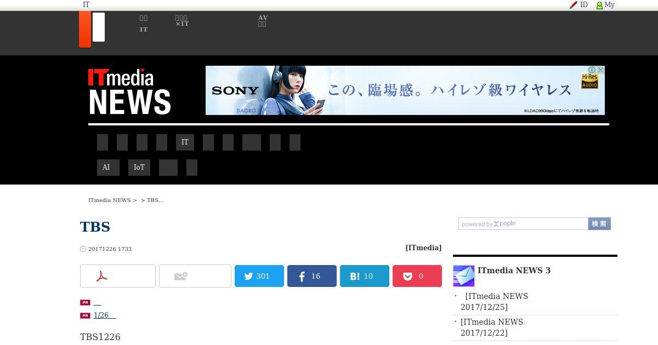Image resolution: width=658 pixels, height=345 pixels.
Task: Click the clock icon beside article date
Action: click(x=83, y=249)
